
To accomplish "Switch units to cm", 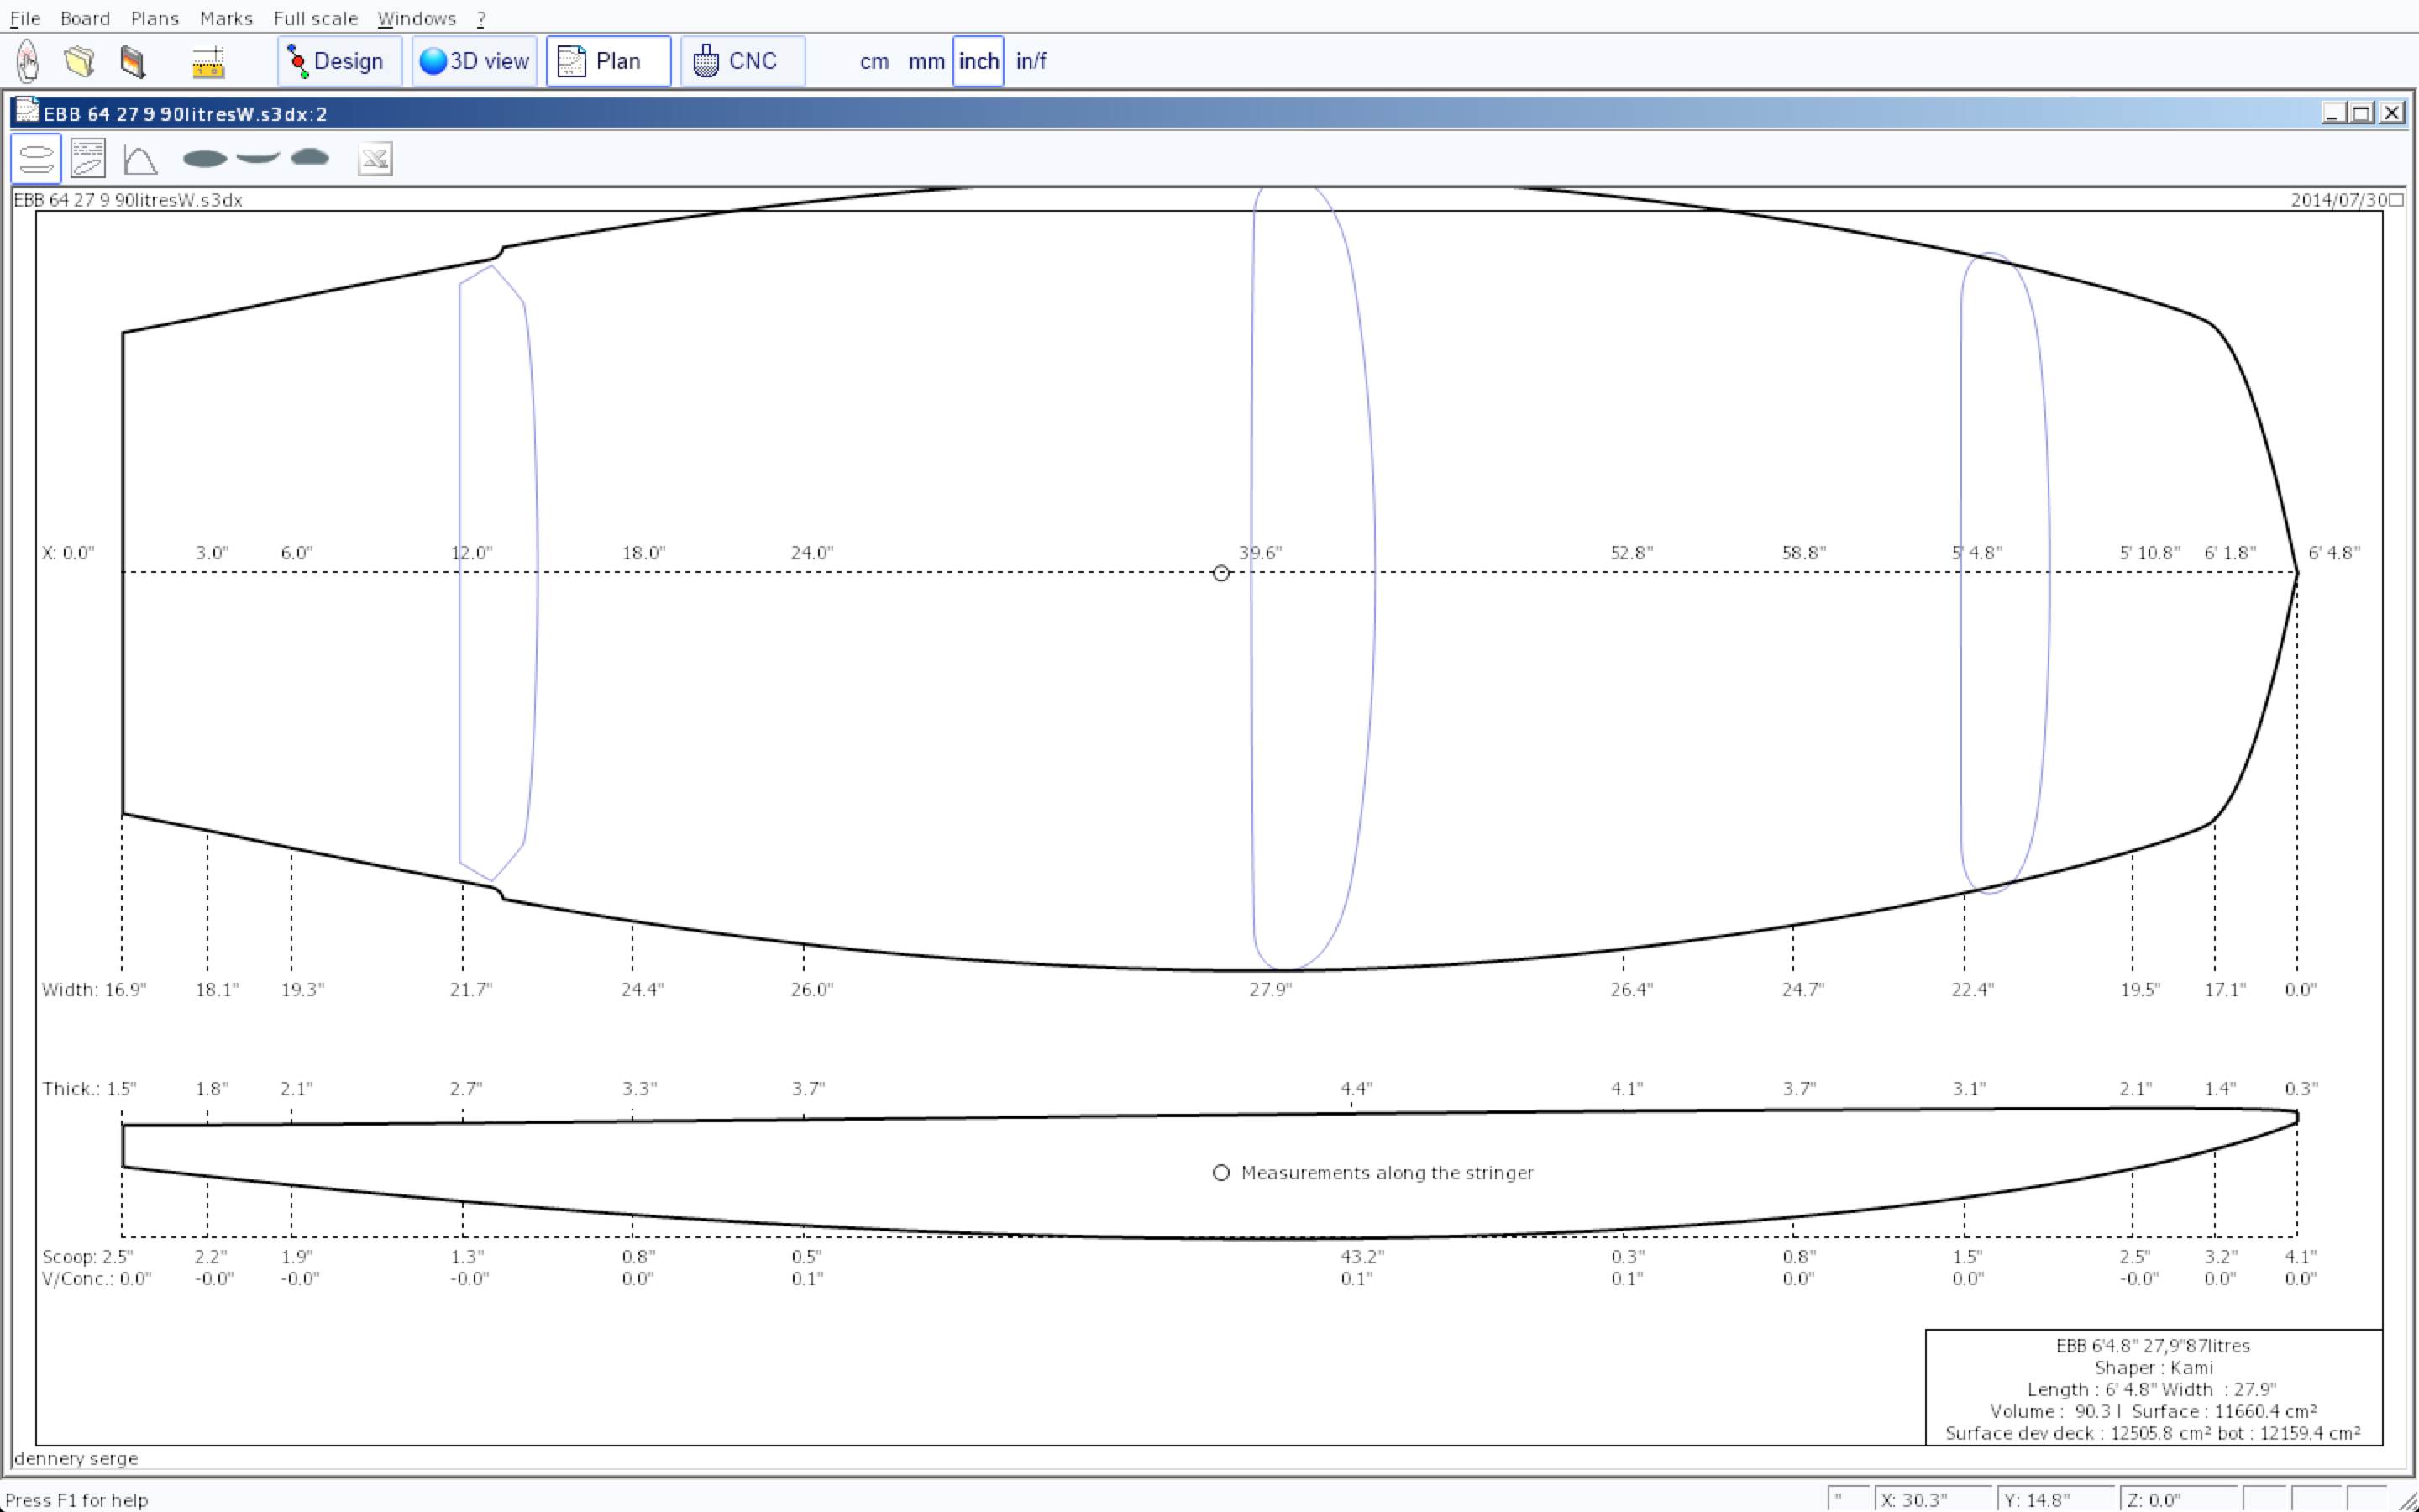I will tap(874, 61).
